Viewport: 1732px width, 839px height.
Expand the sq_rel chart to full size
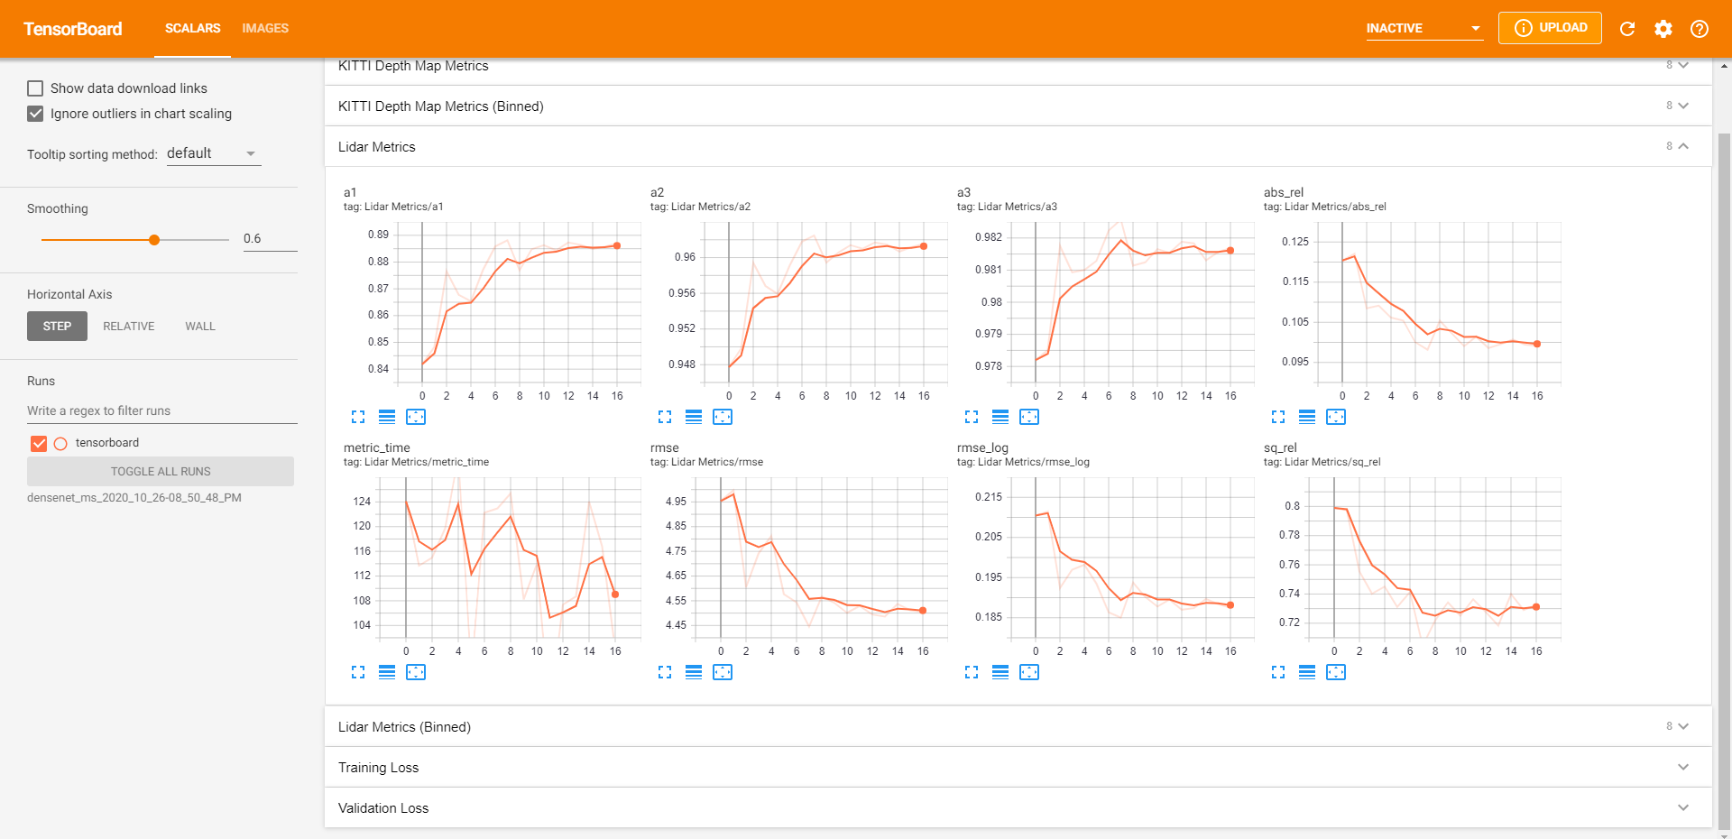1278,672
